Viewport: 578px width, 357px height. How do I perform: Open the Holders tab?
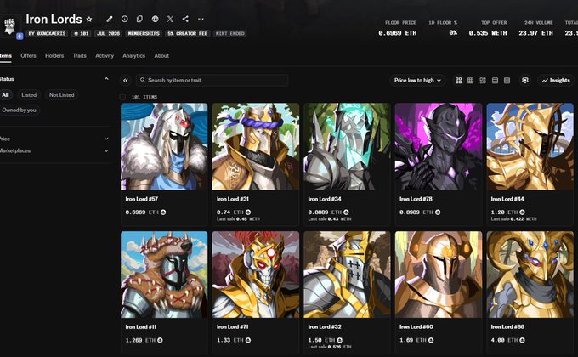(54, 56)
